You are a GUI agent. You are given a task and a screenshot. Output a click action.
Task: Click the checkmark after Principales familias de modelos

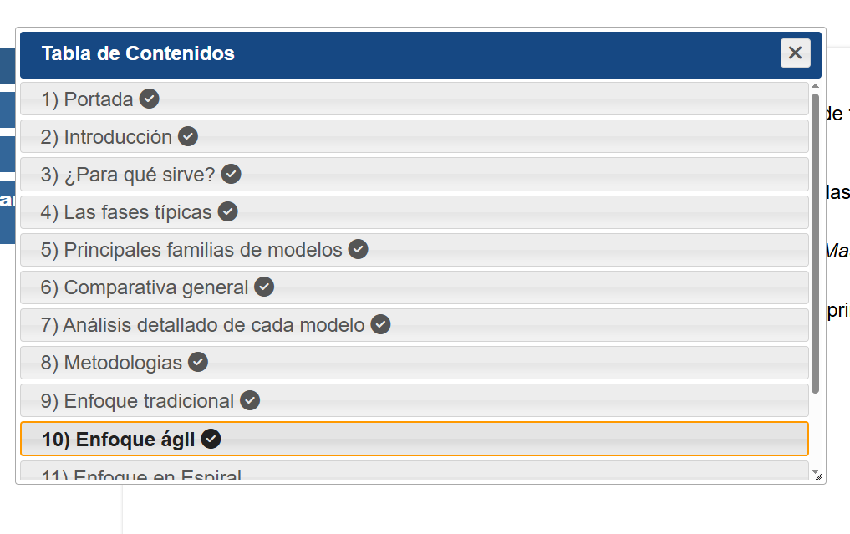358,249
